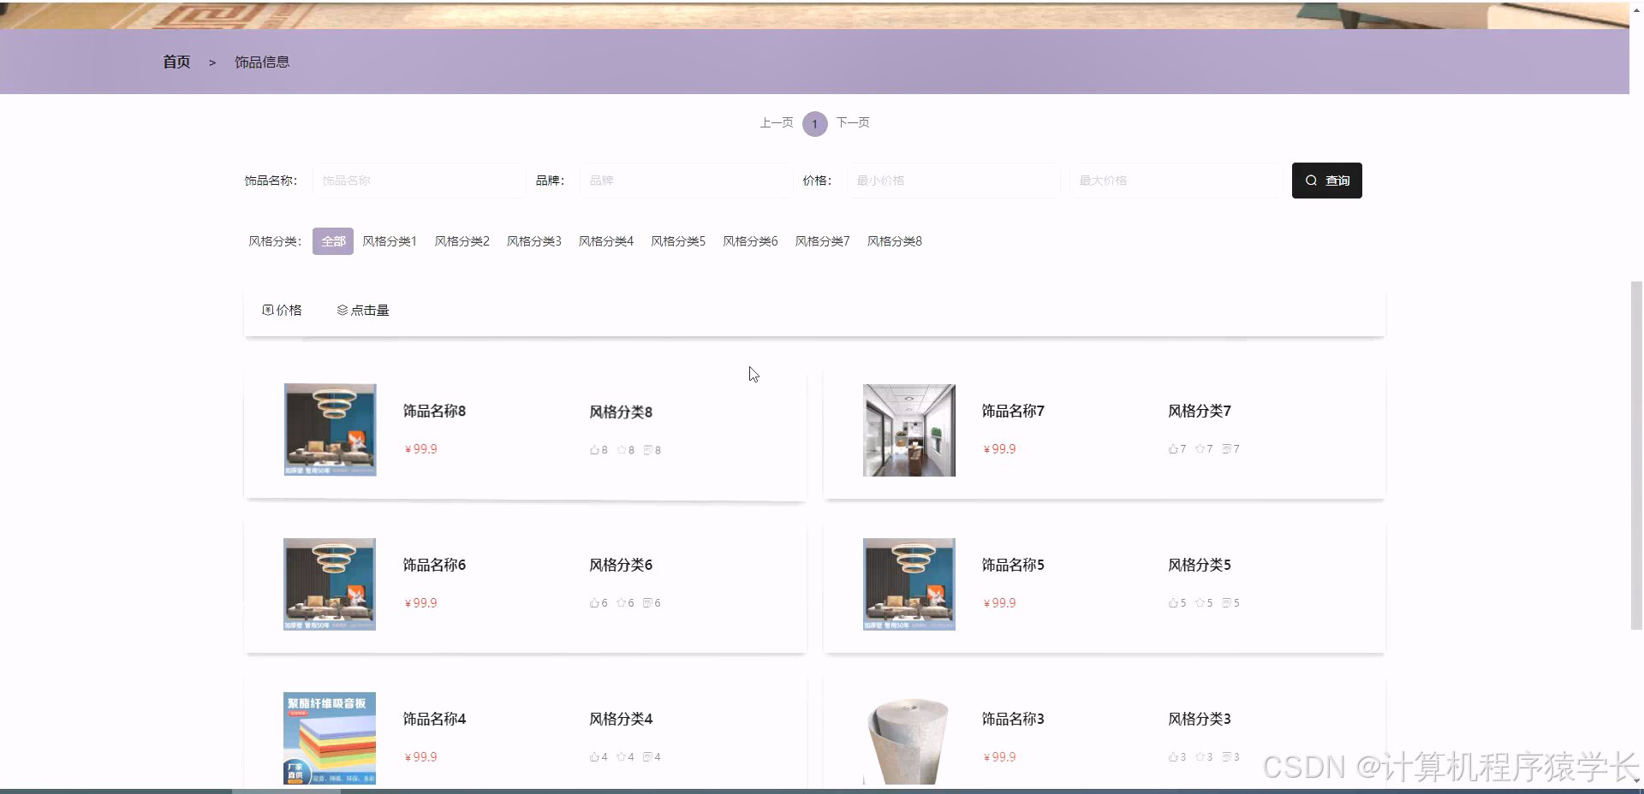Click the 饰品名称 input field
1644x794 pixels.
coord(418,181)
